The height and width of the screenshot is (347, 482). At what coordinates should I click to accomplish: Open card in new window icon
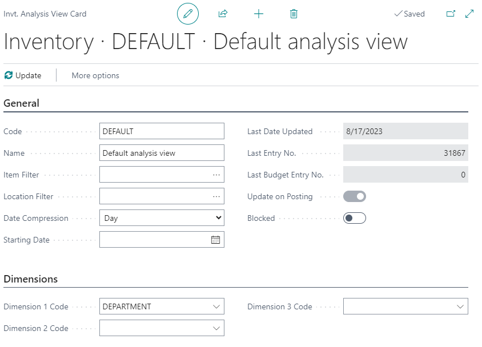[x=451, y=14]
